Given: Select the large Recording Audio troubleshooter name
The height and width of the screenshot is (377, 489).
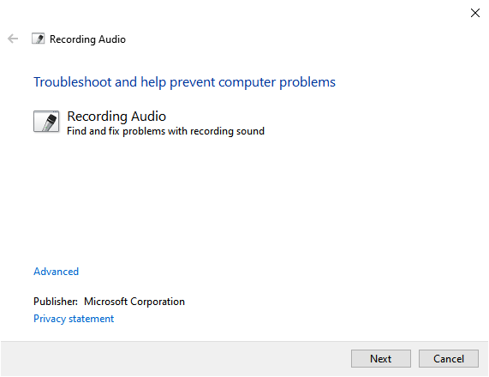Looking at the screenshot, I should 116,116.
